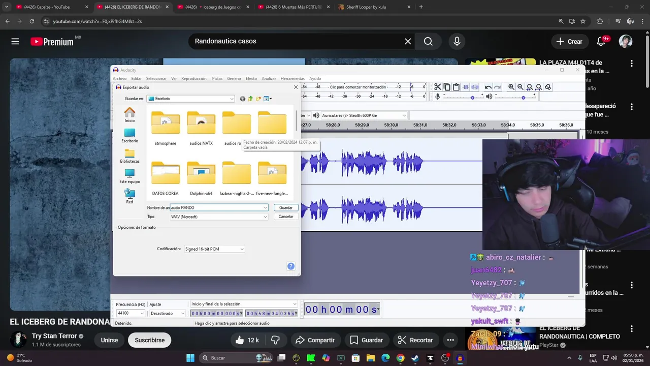Viewport: 650px width, 366px height.
Task: Select the DATOS COREA folder
Action: point(166,178)
